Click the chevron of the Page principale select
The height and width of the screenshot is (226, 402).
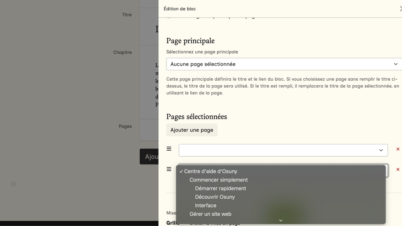pos(395,64)
